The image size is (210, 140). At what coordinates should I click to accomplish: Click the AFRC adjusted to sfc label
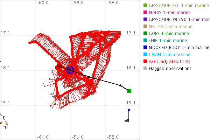[x=170, y=62]
